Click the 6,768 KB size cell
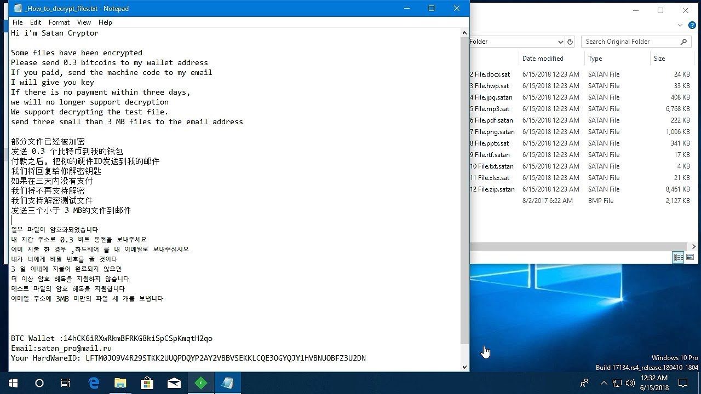 pyautogui.click(x=677, y=109)
